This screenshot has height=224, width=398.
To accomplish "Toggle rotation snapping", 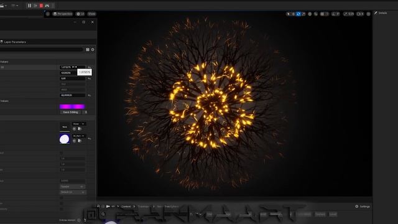I will click(x=333, y=14).
